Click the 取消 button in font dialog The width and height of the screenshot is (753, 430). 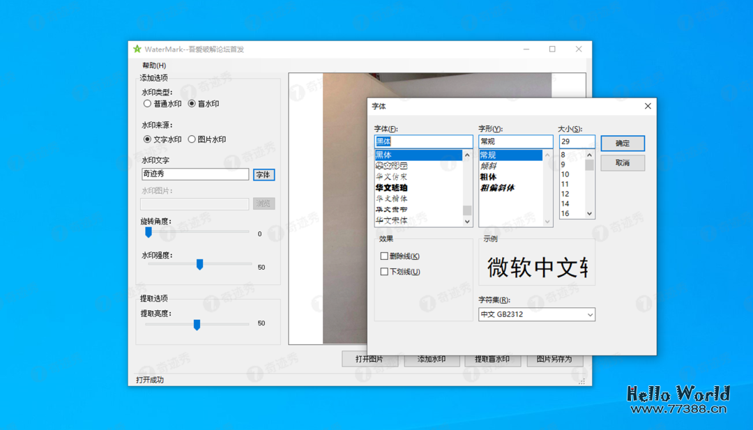622,162
